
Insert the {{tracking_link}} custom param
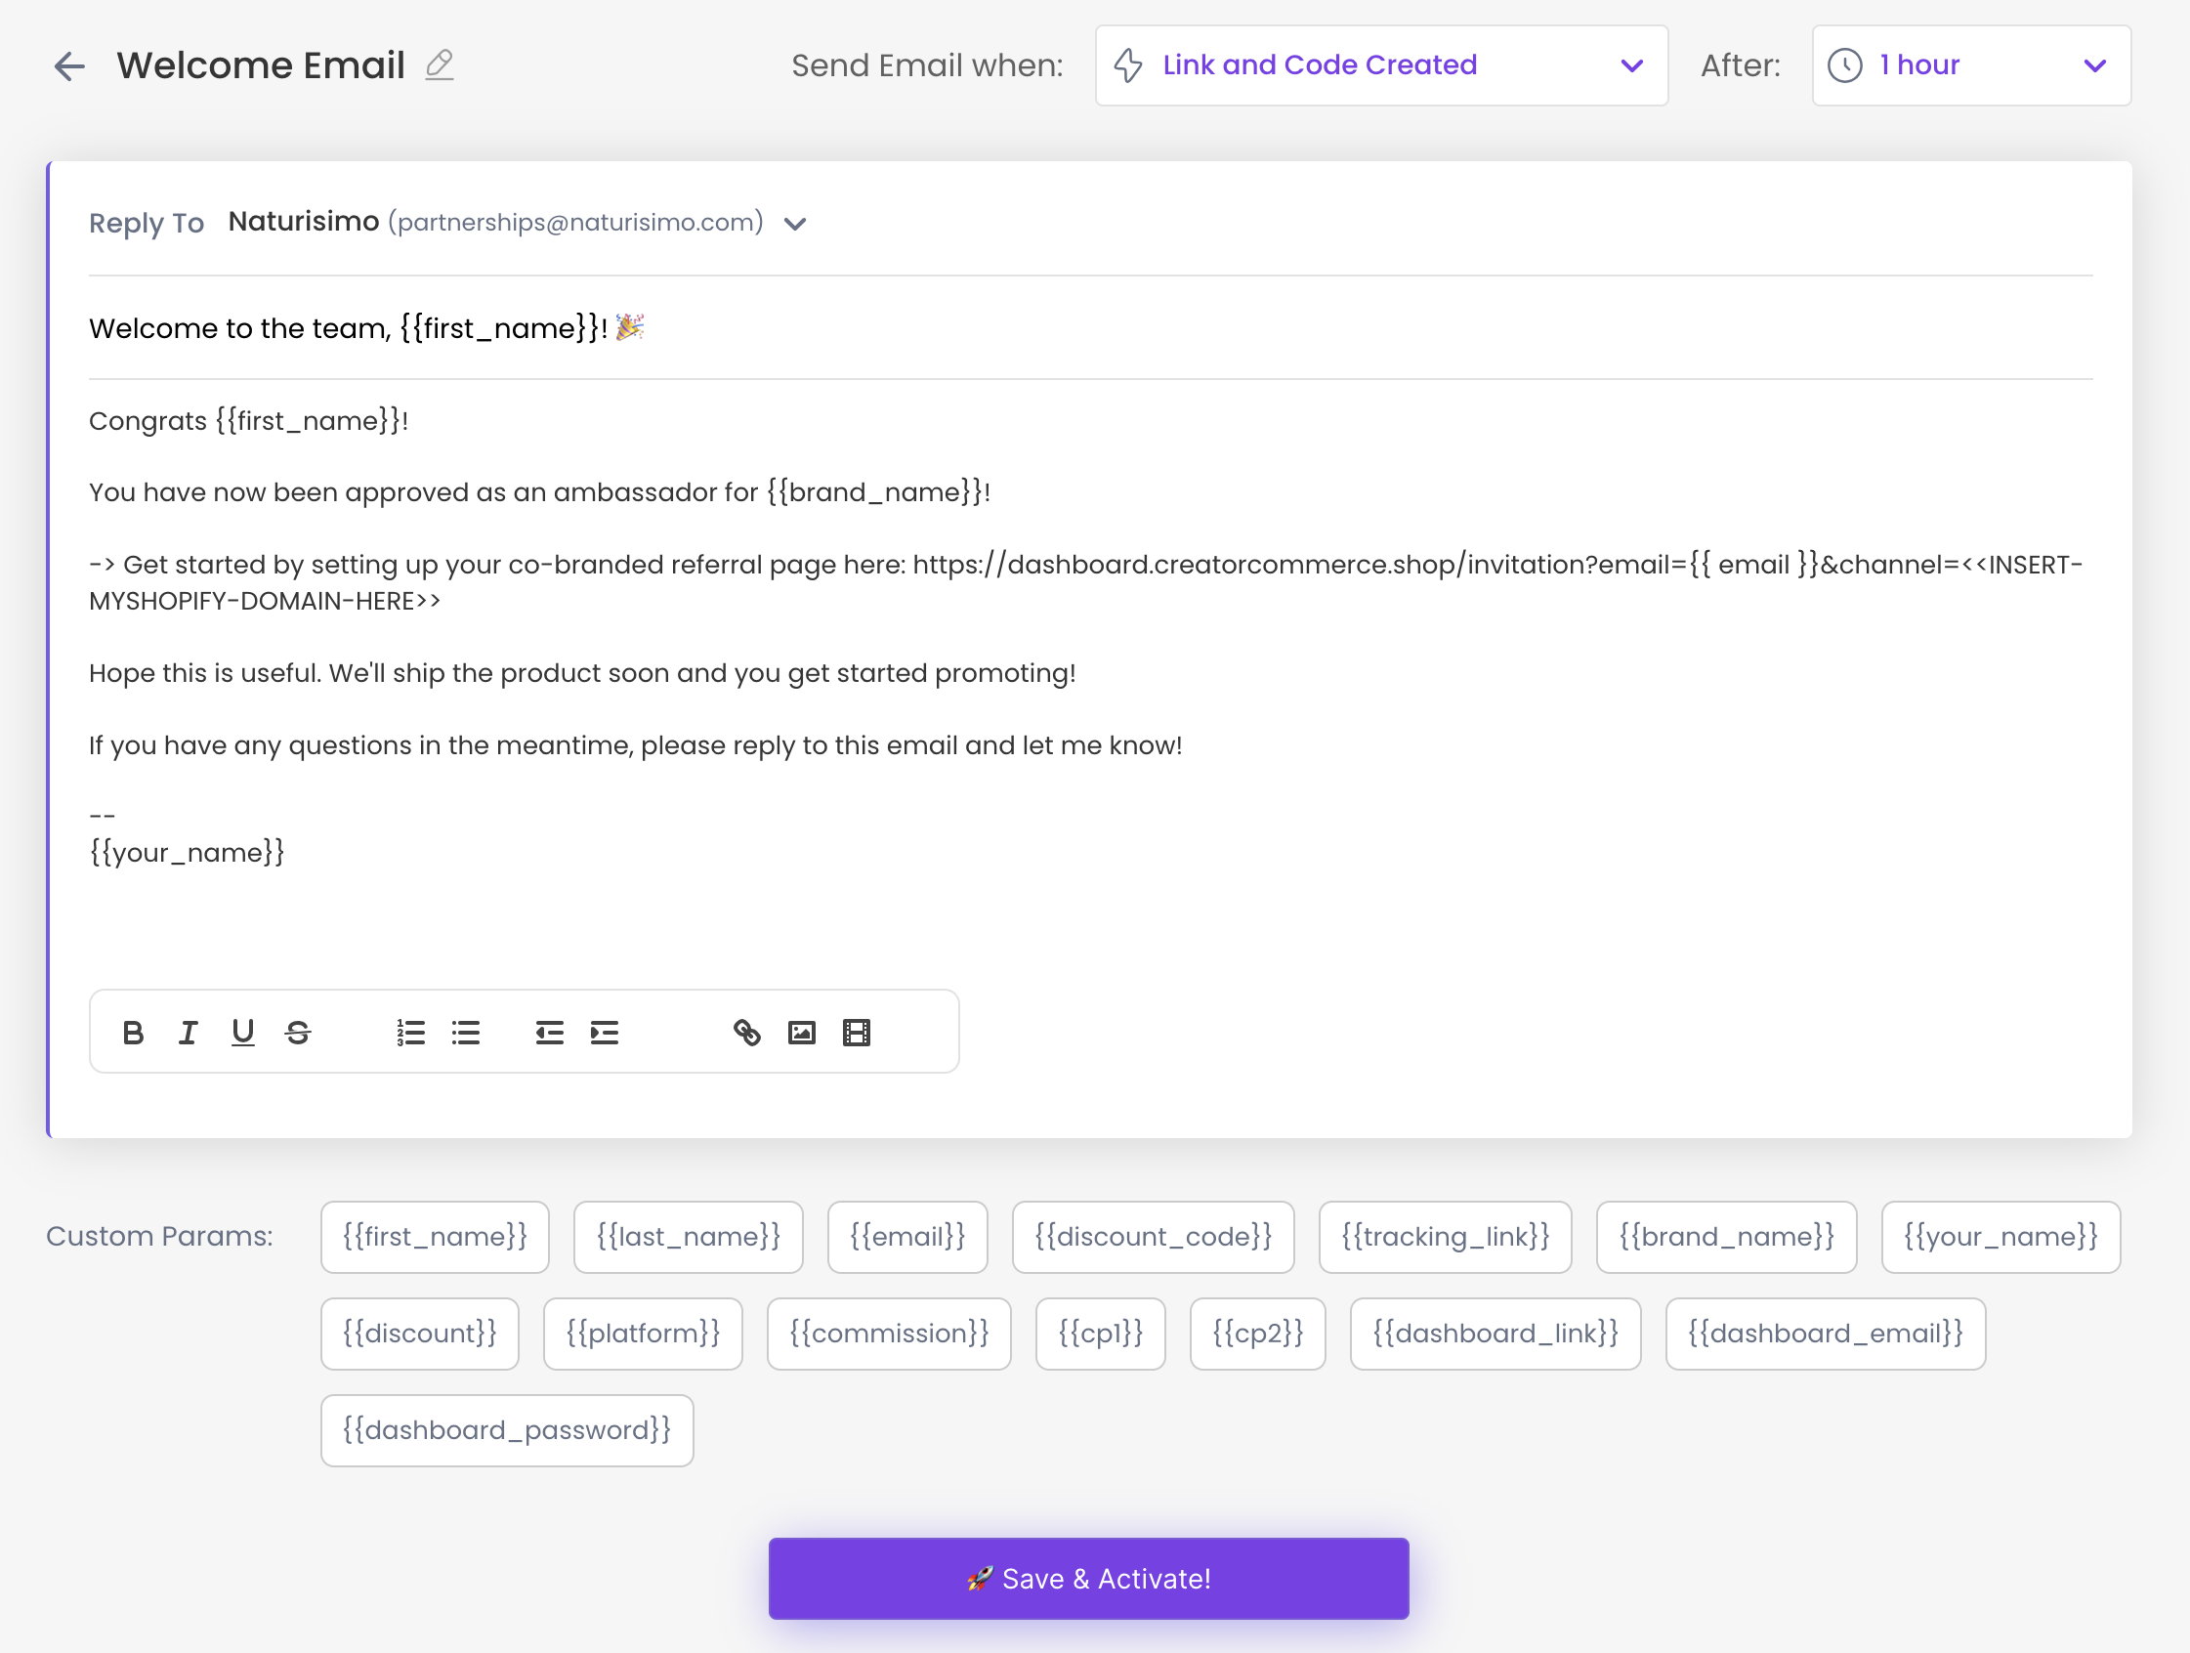pos(1446,1237)
